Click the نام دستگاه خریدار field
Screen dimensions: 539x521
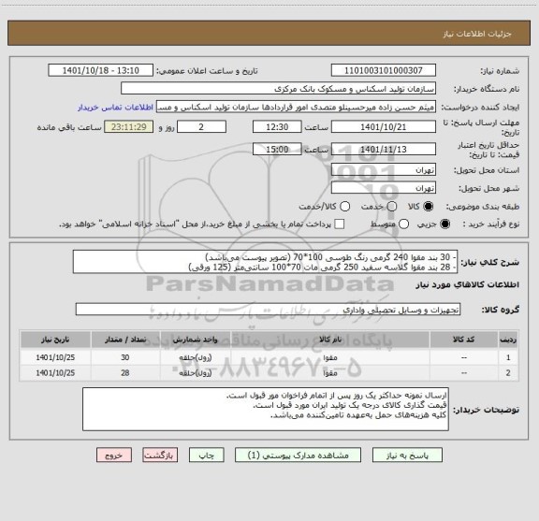click(x=279, y=89)
